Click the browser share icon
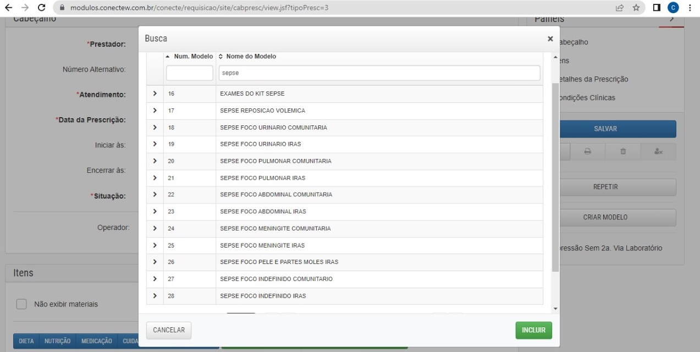The image size is (700, 352). click(620, 8)
